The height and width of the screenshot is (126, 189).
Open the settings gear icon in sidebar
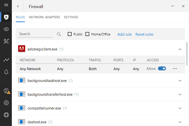point(6,103)
